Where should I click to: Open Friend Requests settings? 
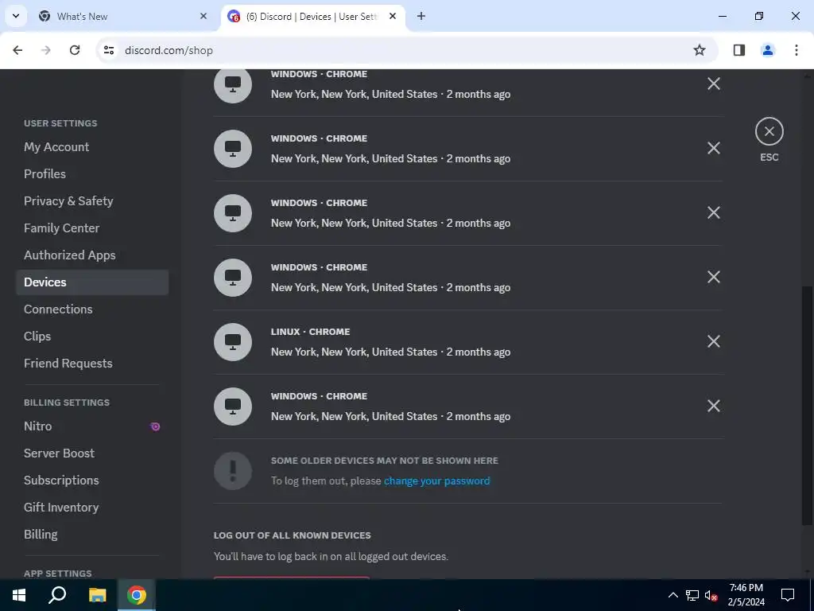(x=68, y=363)
